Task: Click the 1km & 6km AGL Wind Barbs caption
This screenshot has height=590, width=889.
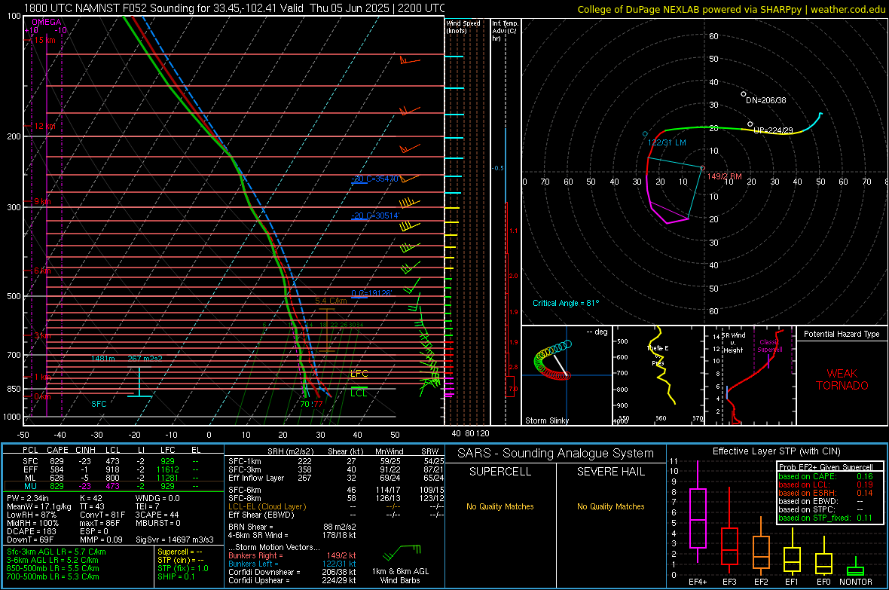Action: (x=400, y=576)
